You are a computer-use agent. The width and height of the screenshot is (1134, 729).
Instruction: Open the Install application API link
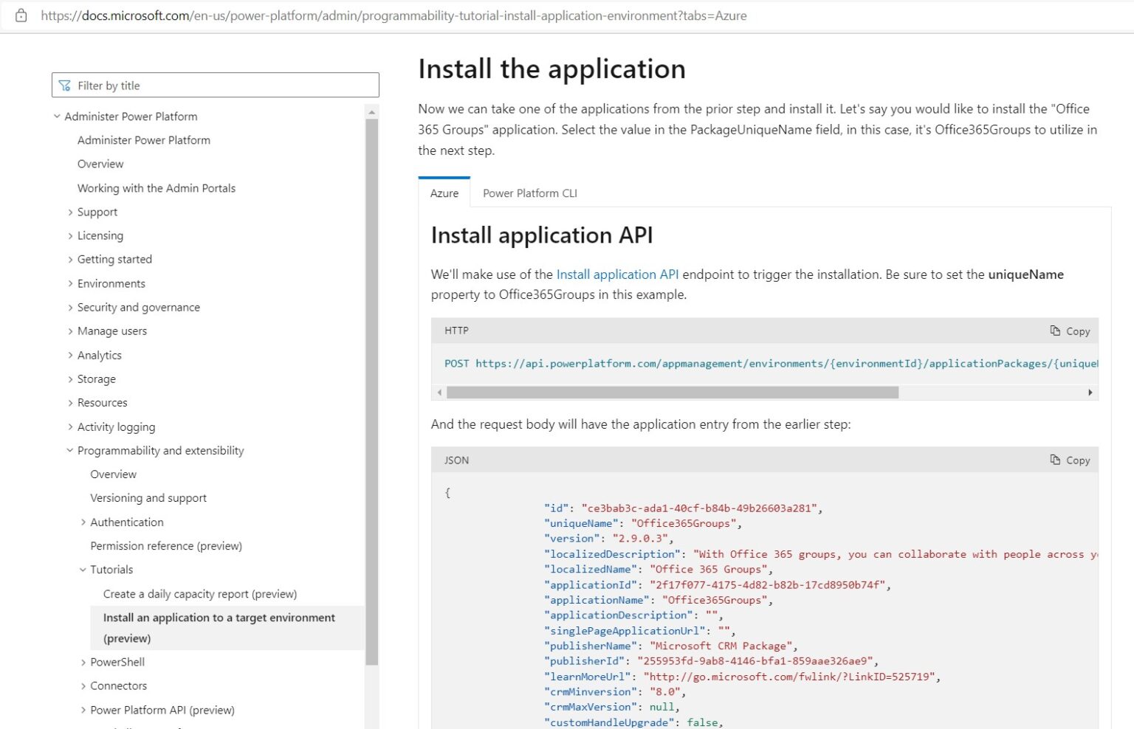point(618,274)
